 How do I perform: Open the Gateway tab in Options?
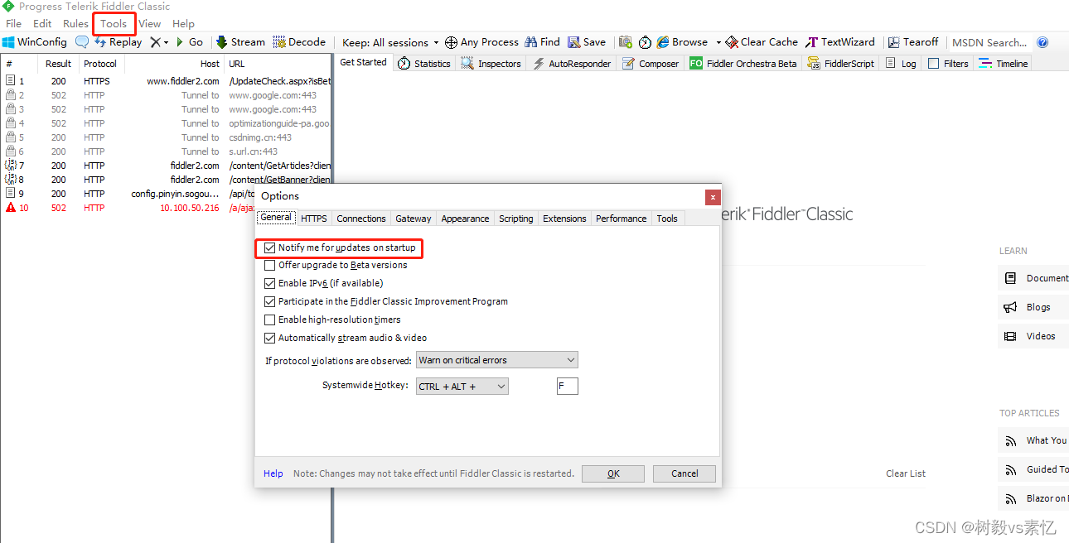click(414, 219)
